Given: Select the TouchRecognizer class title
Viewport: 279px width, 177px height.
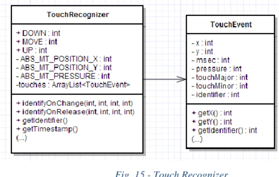Looking at the screenshot, I should (x=78, y=15).
